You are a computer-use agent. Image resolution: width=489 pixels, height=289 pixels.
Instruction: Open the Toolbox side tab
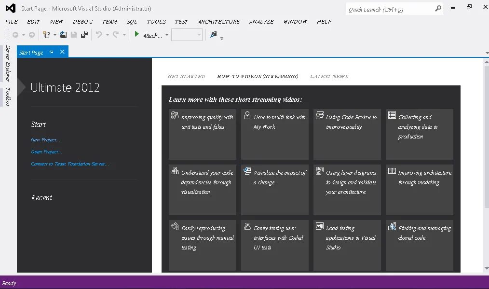pyautogui.click(x=8, y=97)
